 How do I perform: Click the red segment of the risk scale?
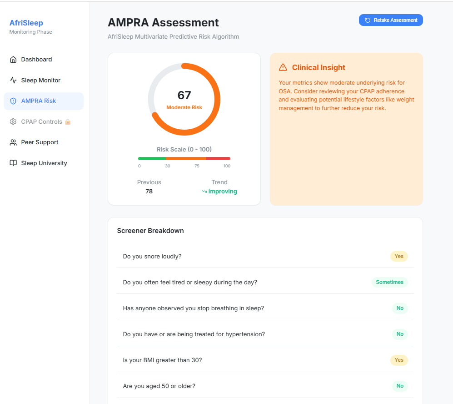point(219,158)
